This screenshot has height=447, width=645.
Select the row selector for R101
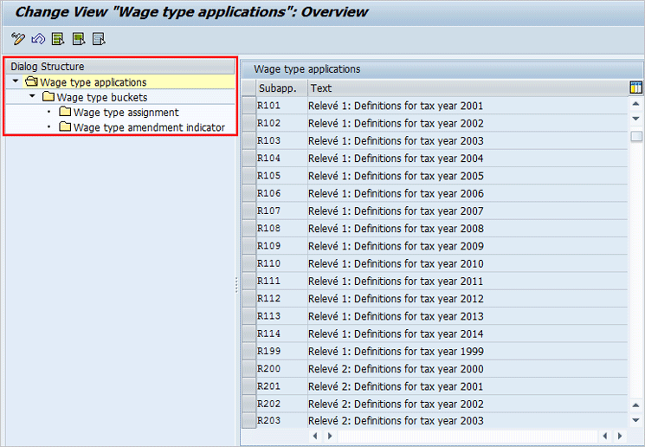248,106
